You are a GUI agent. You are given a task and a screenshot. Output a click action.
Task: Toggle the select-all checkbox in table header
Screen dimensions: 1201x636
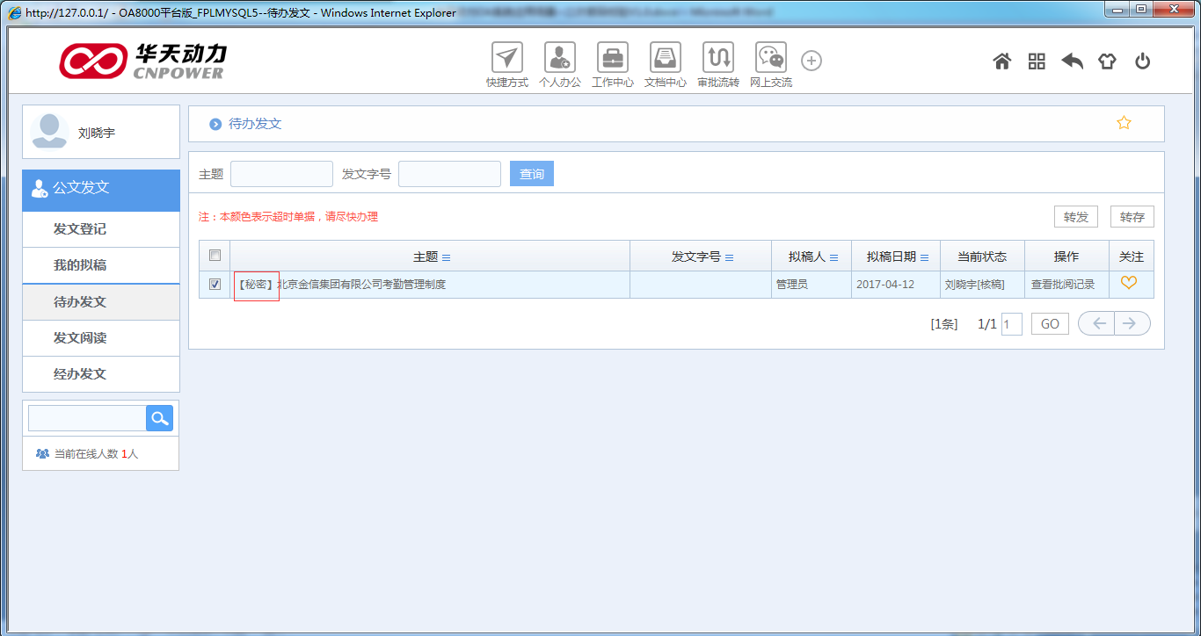point(214,256)
